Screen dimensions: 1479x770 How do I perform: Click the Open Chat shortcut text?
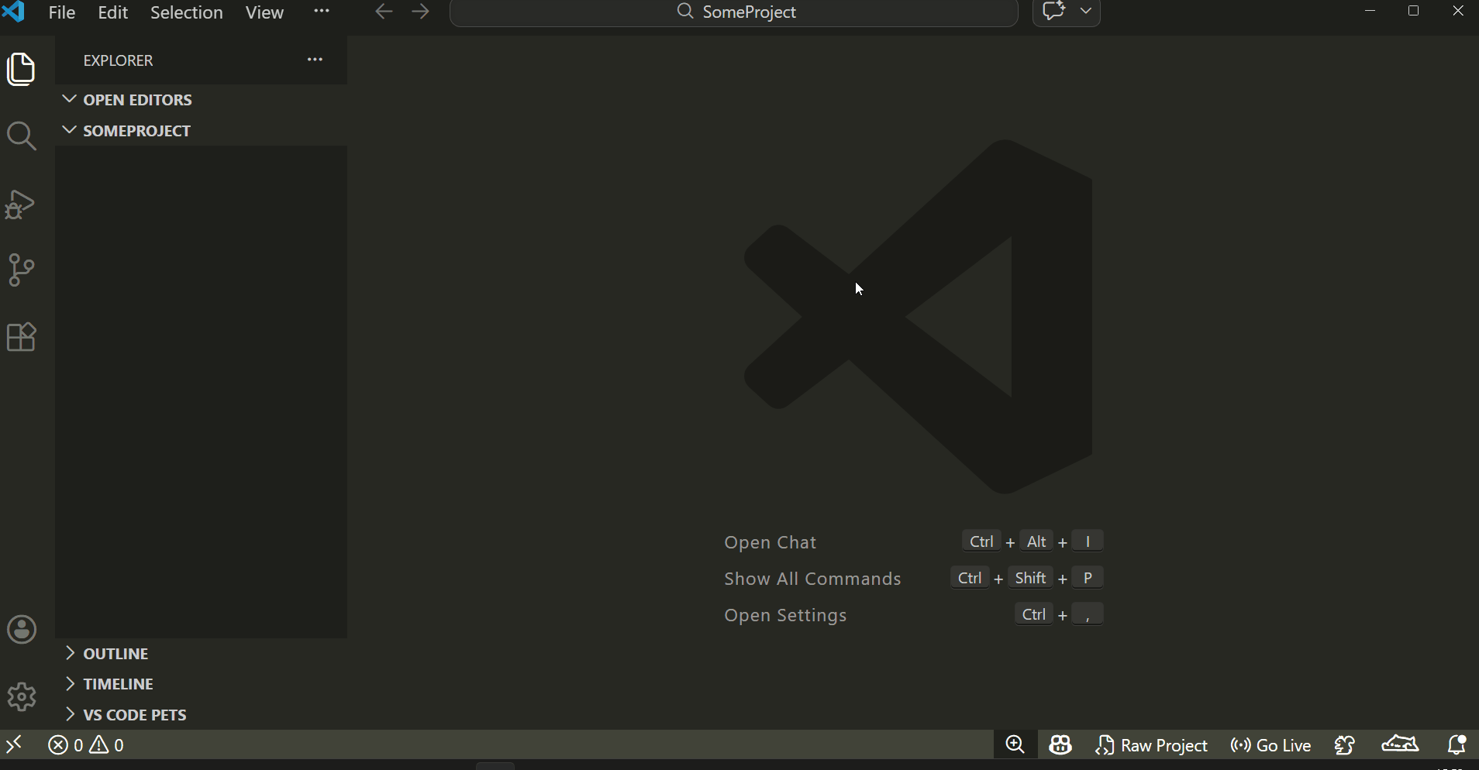click(x=771, y=542)
